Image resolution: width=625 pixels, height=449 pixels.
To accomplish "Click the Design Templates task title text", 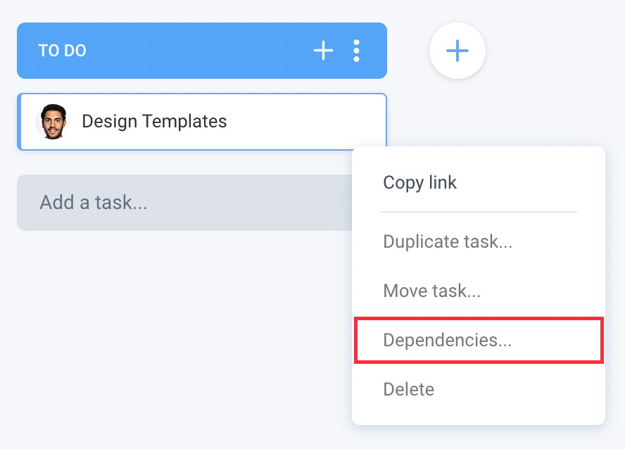I will point(154,121).
